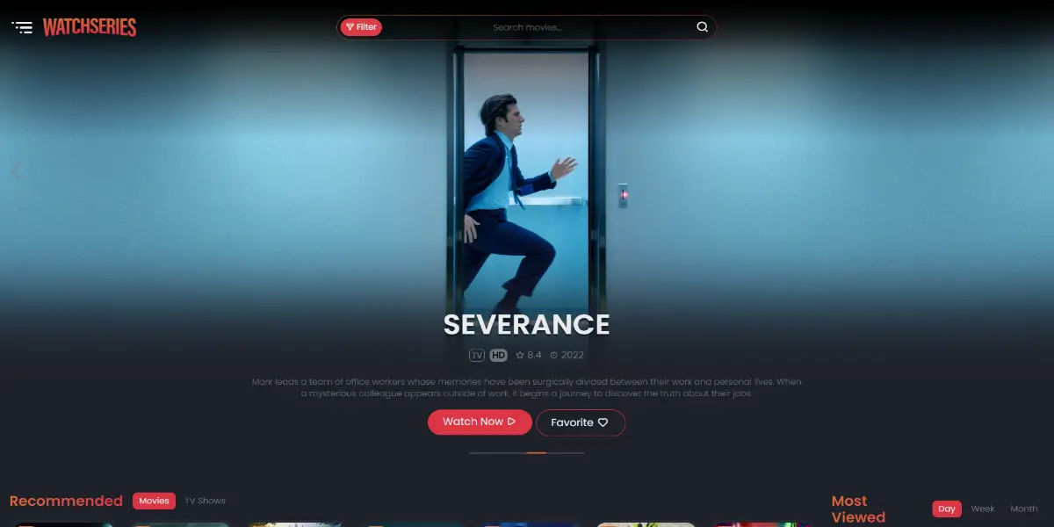Go to previous slide with left arrow
This screenshot has height=527, width=1054.
[x=15, y=171]
